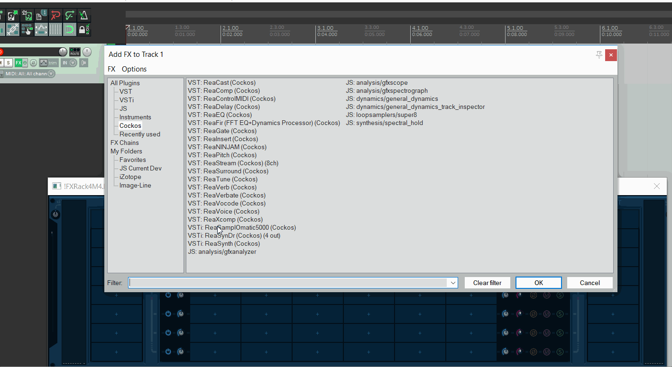The height and width of the screenshot is (367, 672).
Task: Select All Plugins in the category tree
Action: pyautogui.click(x=125, y=83)
